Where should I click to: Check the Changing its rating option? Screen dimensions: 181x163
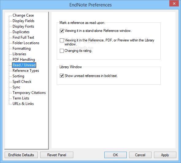[x=62, y=51]
